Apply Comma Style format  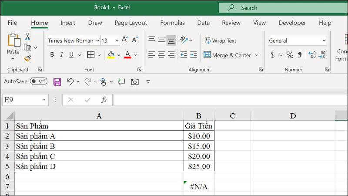pyautogui.click(x=300, y=55)
